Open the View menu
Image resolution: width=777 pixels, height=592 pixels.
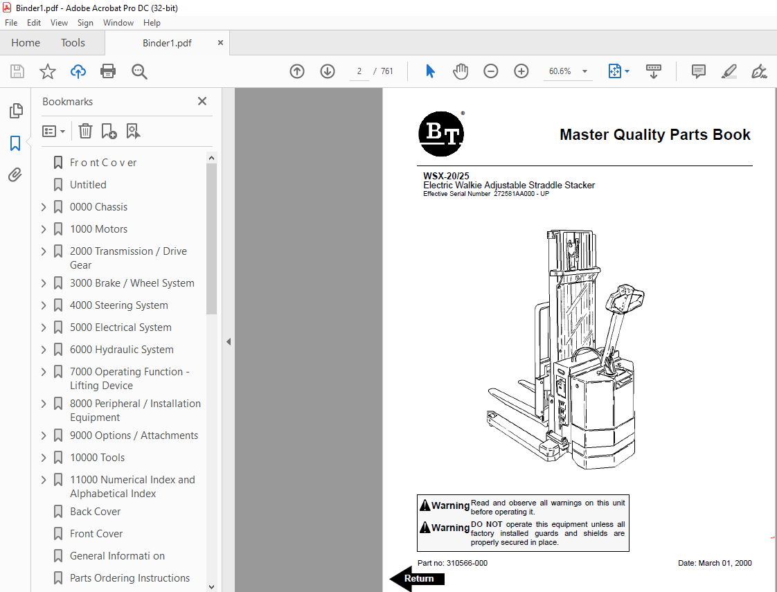point(59,23)
